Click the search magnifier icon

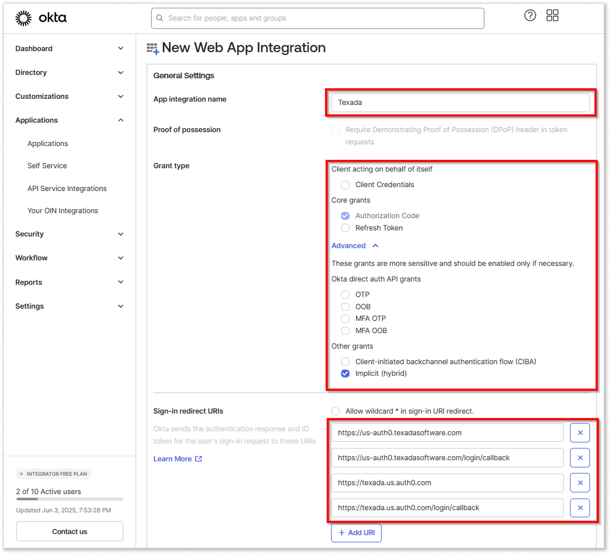tap(159, 18)
